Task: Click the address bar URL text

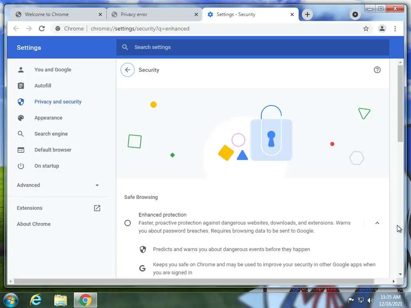Action: pos(140,28)
